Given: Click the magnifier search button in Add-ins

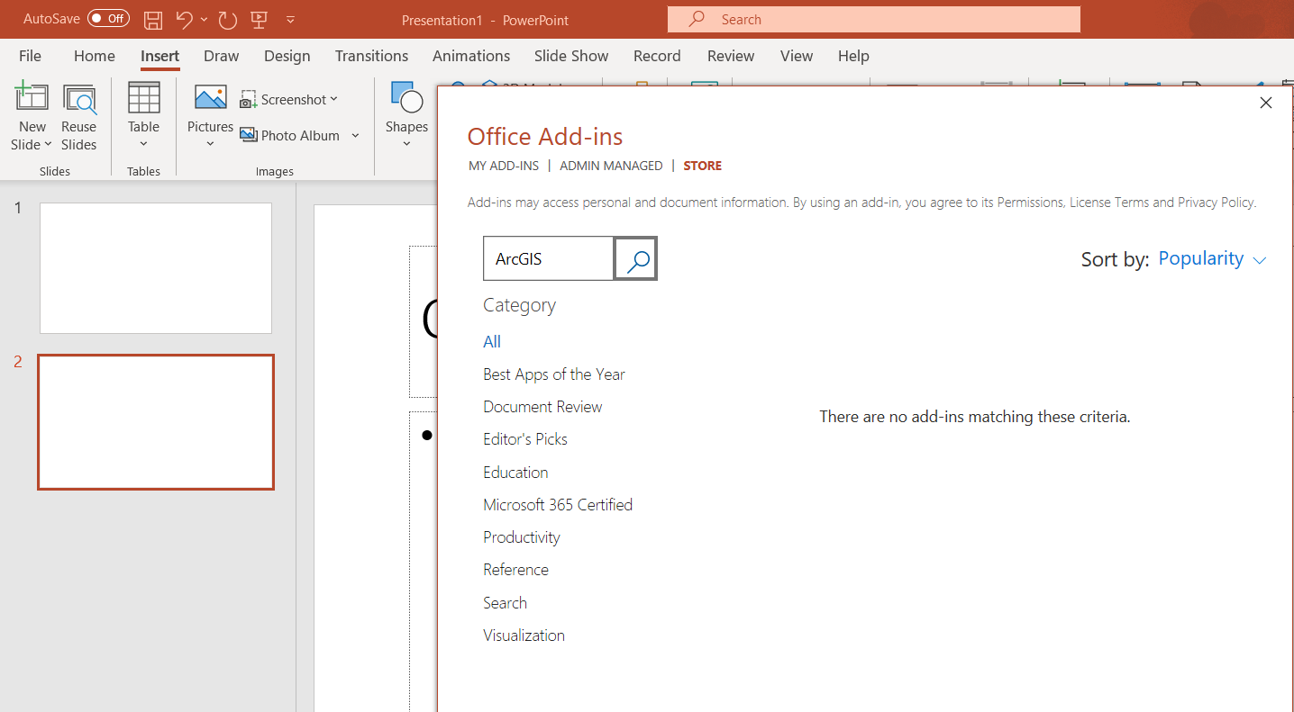Looking at the screenshot, I should [636, 259].
